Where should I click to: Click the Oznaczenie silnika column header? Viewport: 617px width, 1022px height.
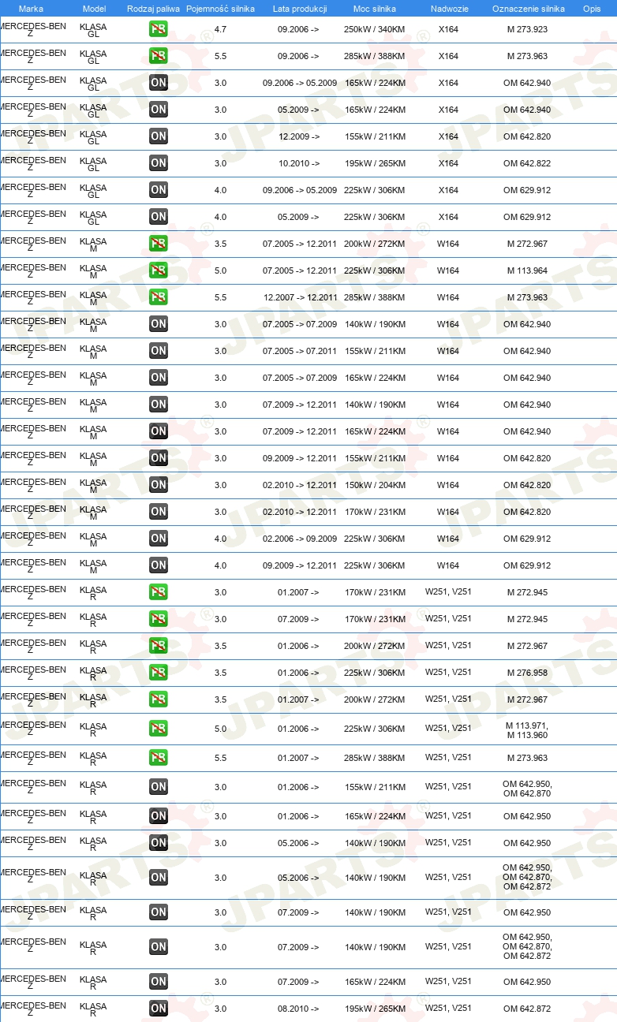click(529, 9)
